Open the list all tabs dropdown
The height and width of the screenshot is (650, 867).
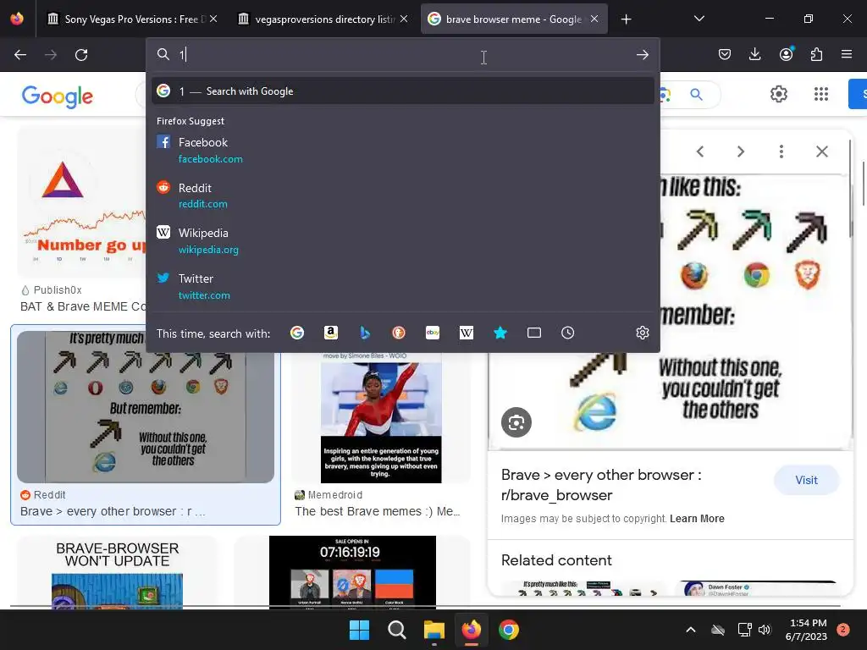click(699, 19)
